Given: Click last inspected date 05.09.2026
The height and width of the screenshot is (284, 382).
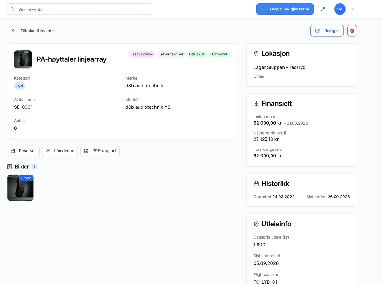Looking at the screenshot, I should point(266,263).
